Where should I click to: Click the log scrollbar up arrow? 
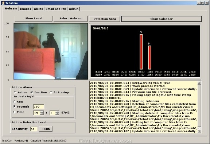click(x=199, y=83)
